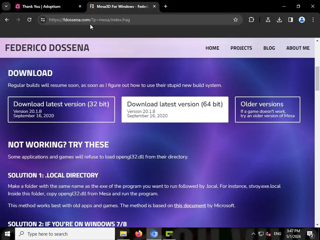Image resolution: width=320 pixels, height=240 pixels.
Task: Click the muted volume tray icon
Action: (x=268, y=234)
